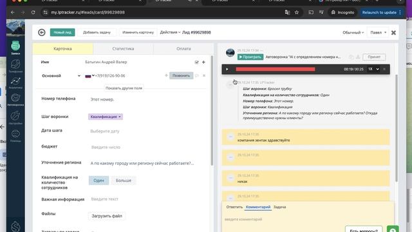The width and height of the screenshot is (412, 232).
Task: Click the plus icon next to name field
Action: click(x=203, y=62)
